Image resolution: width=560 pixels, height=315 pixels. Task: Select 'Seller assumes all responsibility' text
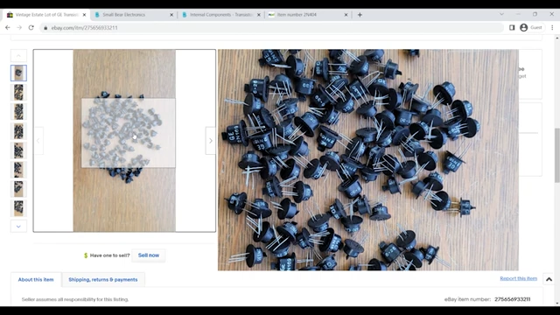pyautogui.click(x=75, y=299)
